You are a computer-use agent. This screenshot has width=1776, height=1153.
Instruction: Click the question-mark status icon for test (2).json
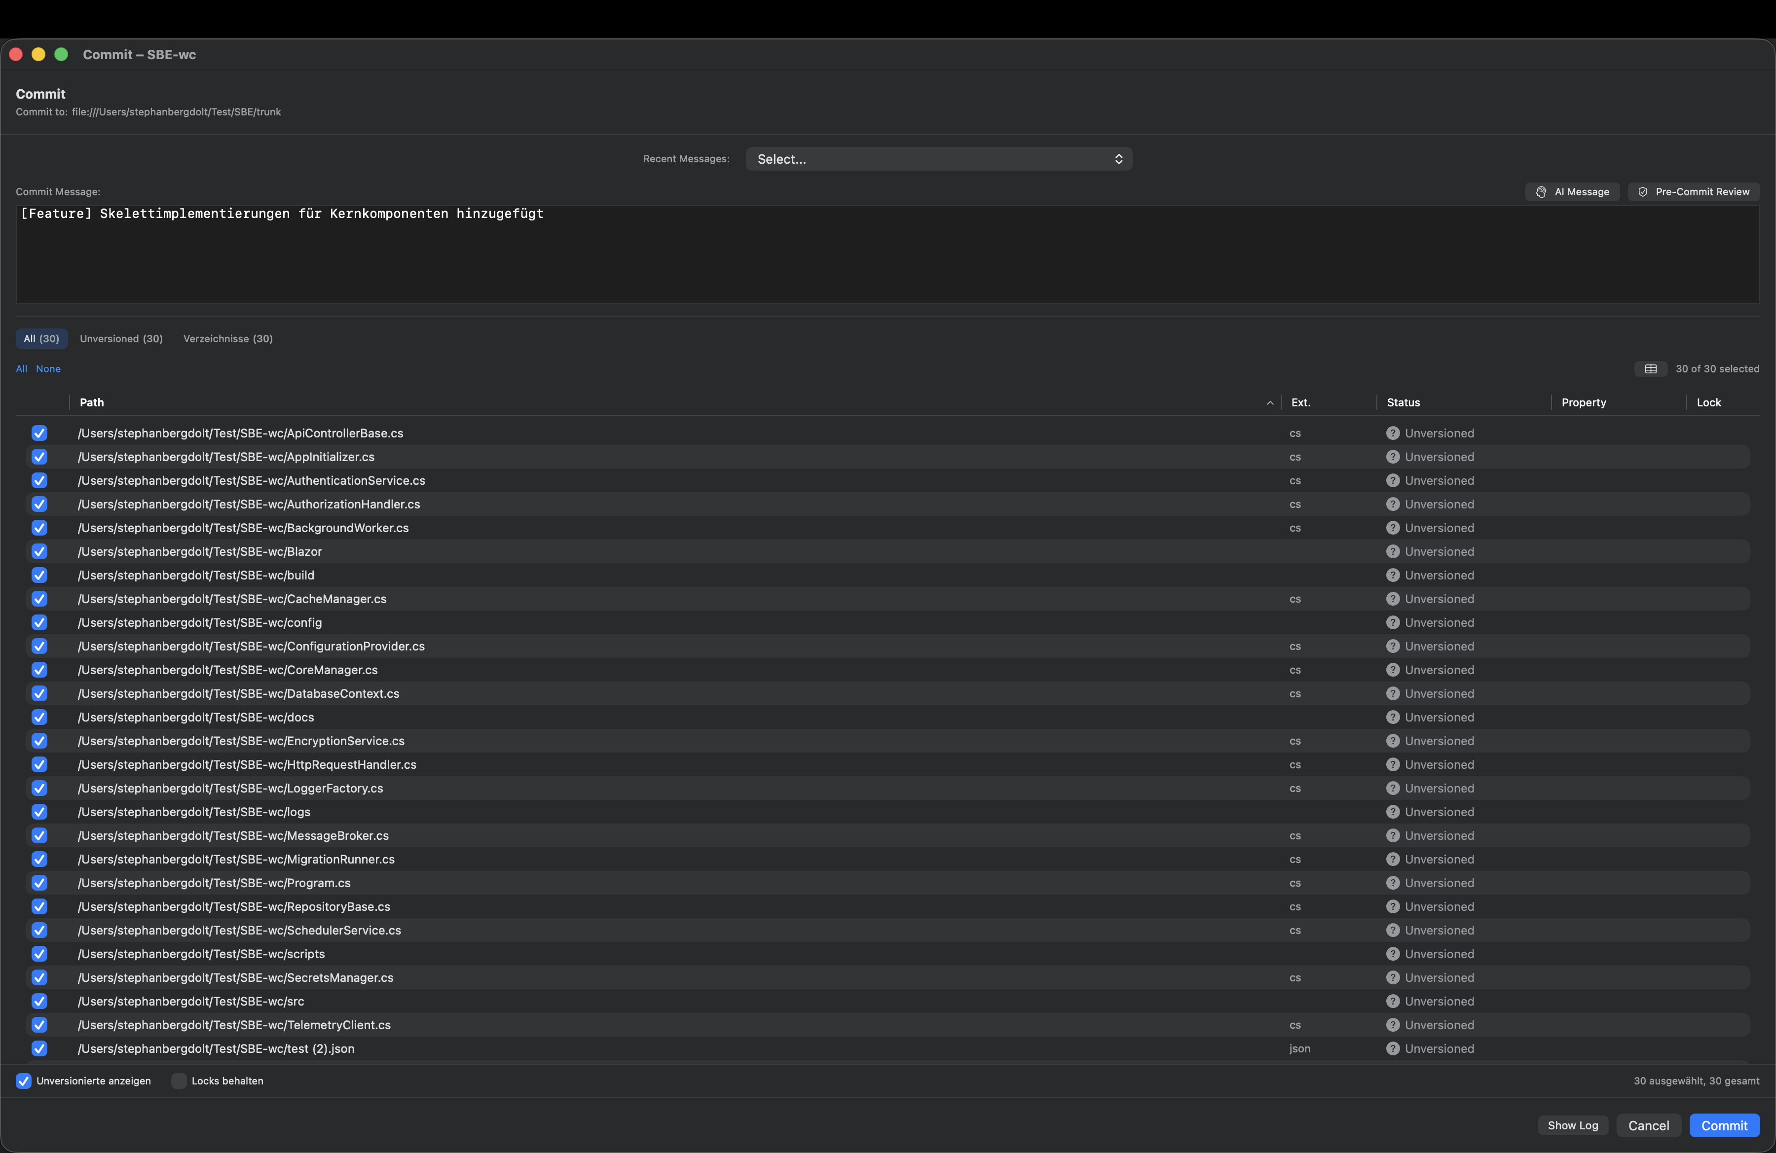pyautogui.click(x=1394, y=1048)
